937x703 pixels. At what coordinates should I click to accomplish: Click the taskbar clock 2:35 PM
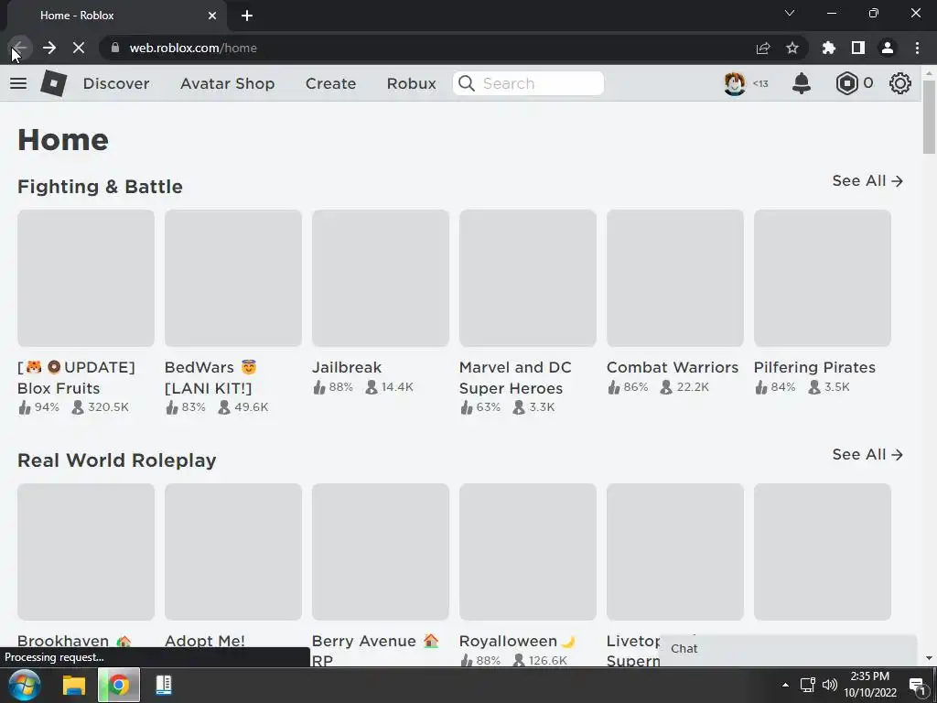[870, 685]
